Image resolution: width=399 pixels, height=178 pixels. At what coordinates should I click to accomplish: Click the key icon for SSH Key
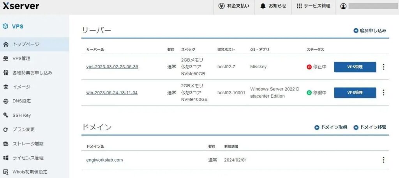tap(5, 115)
